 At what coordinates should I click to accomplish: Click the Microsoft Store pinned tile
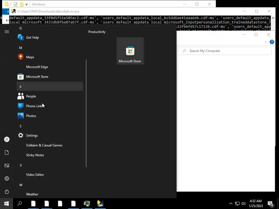pyautogui.click(x=130, y=51)
